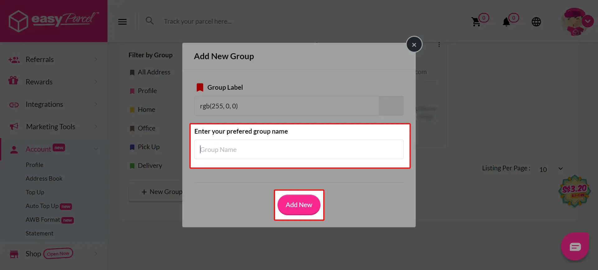Viewport: 598px width, 270px height.
Task: Expand the user avatar dropdown arrow
Action: click(588, 21)
